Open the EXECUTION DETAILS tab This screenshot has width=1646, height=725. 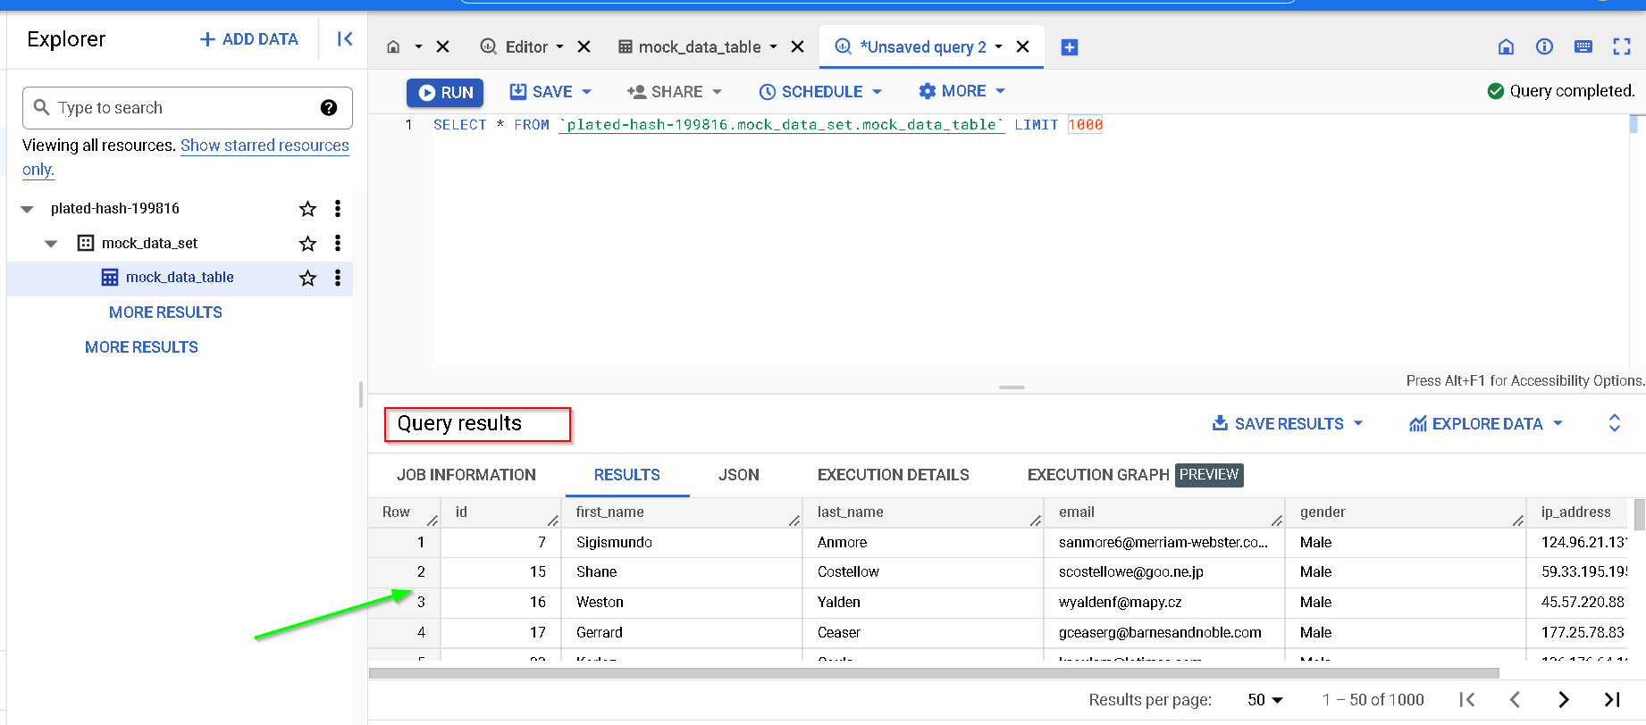click(894, 475)
